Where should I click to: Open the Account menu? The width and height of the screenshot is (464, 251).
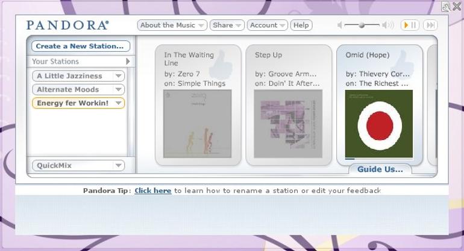pyautogui.click(x=267, y=25)
